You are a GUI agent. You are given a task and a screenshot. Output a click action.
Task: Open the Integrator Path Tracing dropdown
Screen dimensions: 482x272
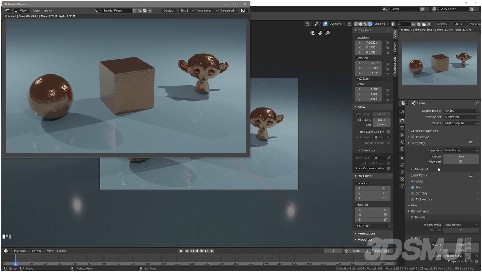tap(461, 150)
